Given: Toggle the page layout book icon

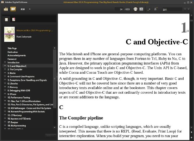Looking at the screenshot, I should (141, 9).
